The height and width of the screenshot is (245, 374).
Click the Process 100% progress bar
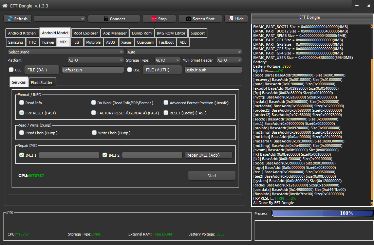pyautogui.click(x=322, y=213)
